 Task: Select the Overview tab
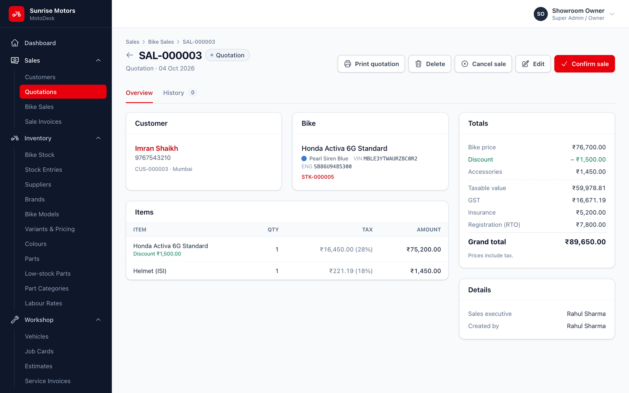[x=139, y=93]
